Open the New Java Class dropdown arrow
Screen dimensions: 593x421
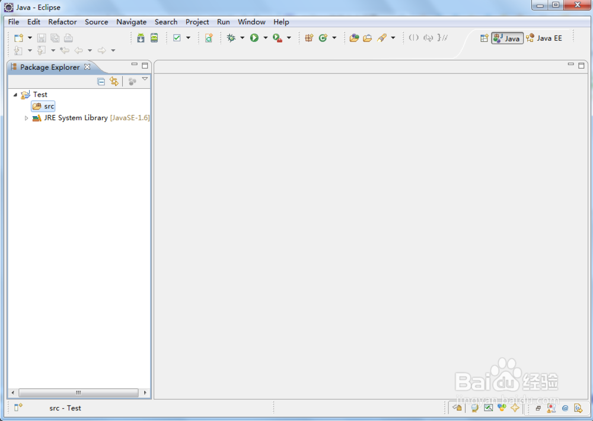pos(334,38)
